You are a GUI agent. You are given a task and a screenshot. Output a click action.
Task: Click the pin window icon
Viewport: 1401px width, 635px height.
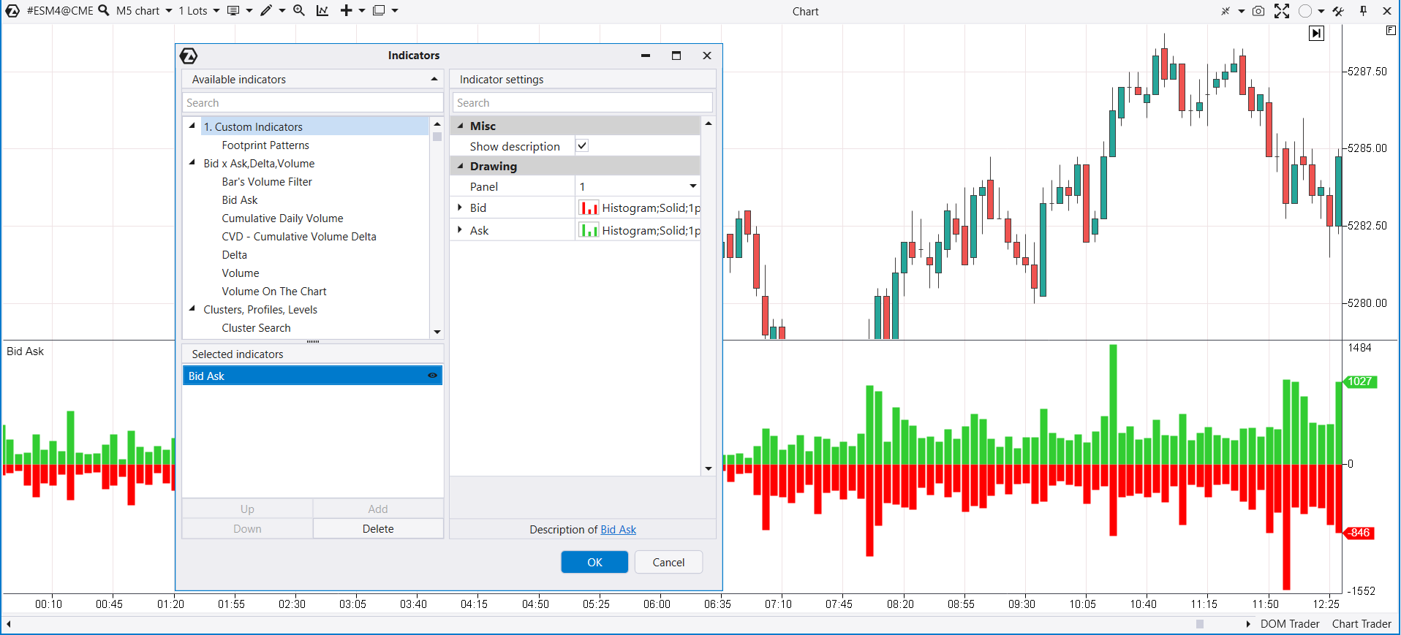pos(1363,11)
